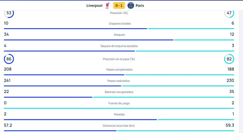Click Paris's 35 balones recuperados value
The width and height of the screenshot is (243, 133).
point(231,91)
